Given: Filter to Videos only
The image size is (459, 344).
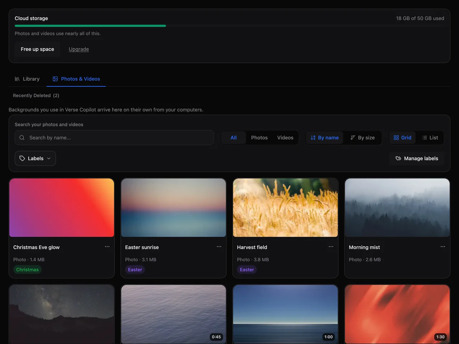Looking at the screenshot, I should (x=285, y=138).
